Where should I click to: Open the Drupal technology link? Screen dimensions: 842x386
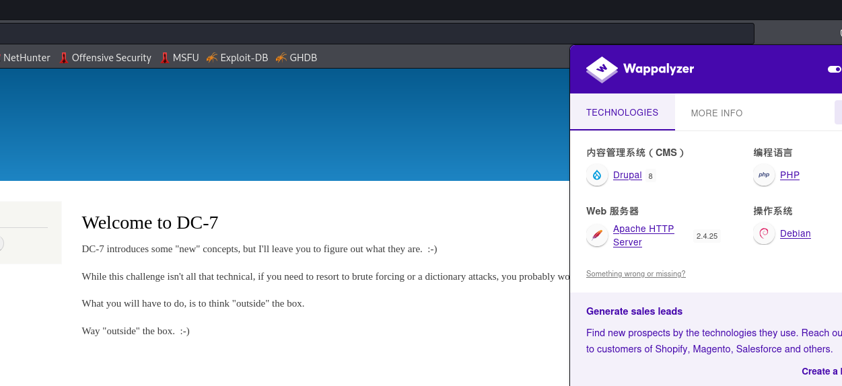click(627, 175)
